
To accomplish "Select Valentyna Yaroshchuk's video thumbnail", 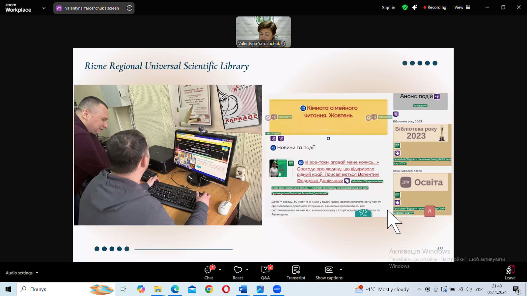I will click(x=263, y=32).
